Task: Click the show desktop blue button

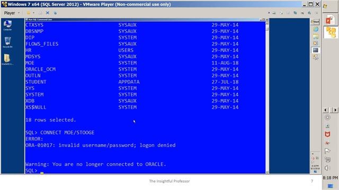Action: pos(330,186)
